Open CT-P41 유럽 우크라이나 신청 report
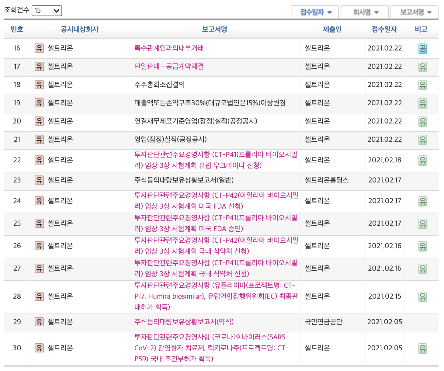 [216, 160]
